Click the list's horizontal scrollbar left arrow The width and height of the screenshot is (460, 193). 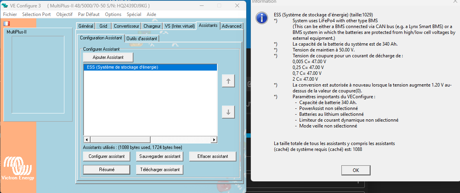(x=87, y=140)
